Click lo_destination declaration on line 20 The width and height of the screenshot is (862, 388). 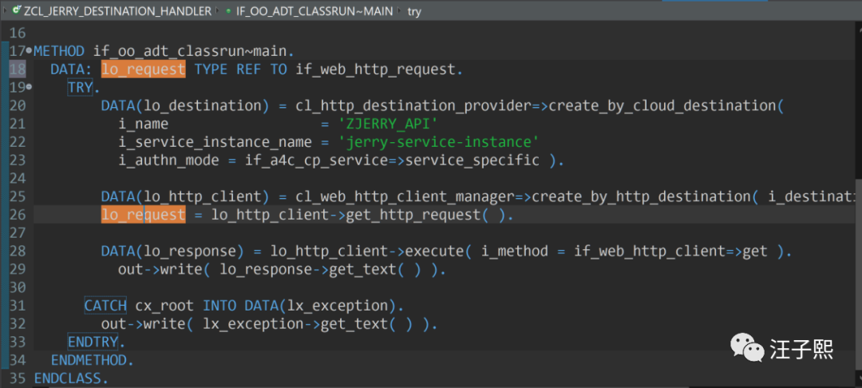click(202, 105)
